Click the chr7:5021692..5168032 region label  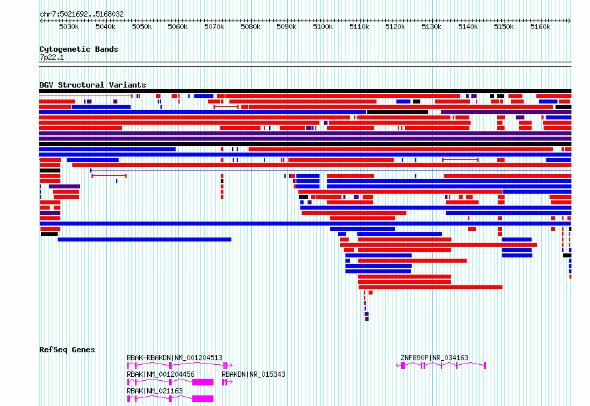tap(82, 14)
